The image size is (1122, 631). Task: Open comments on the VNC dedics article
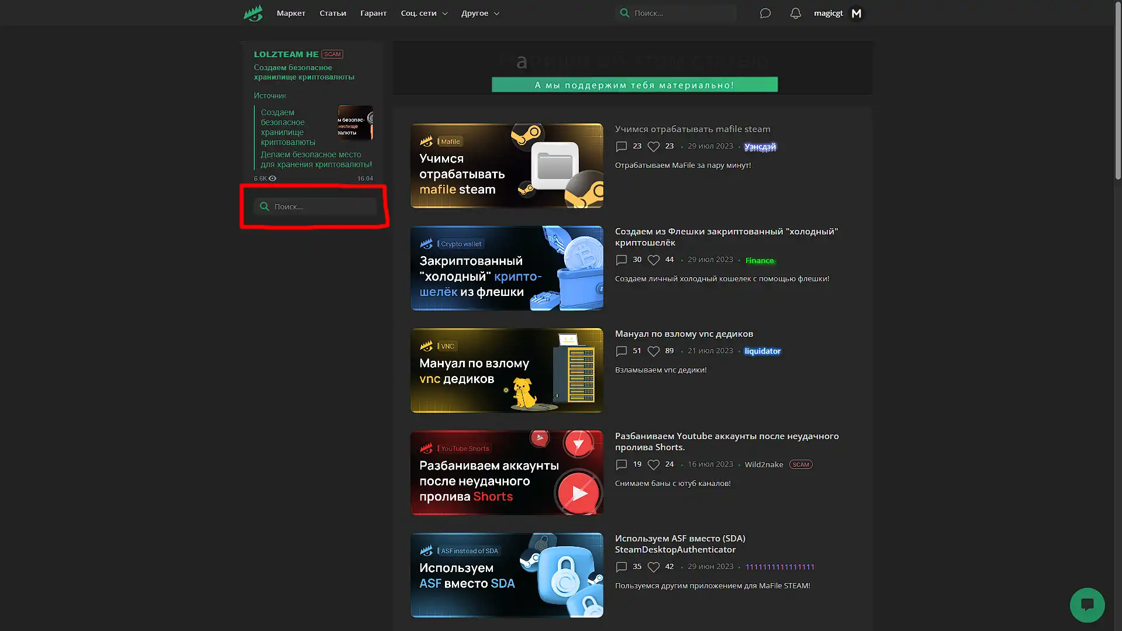[x=622, y=351]
